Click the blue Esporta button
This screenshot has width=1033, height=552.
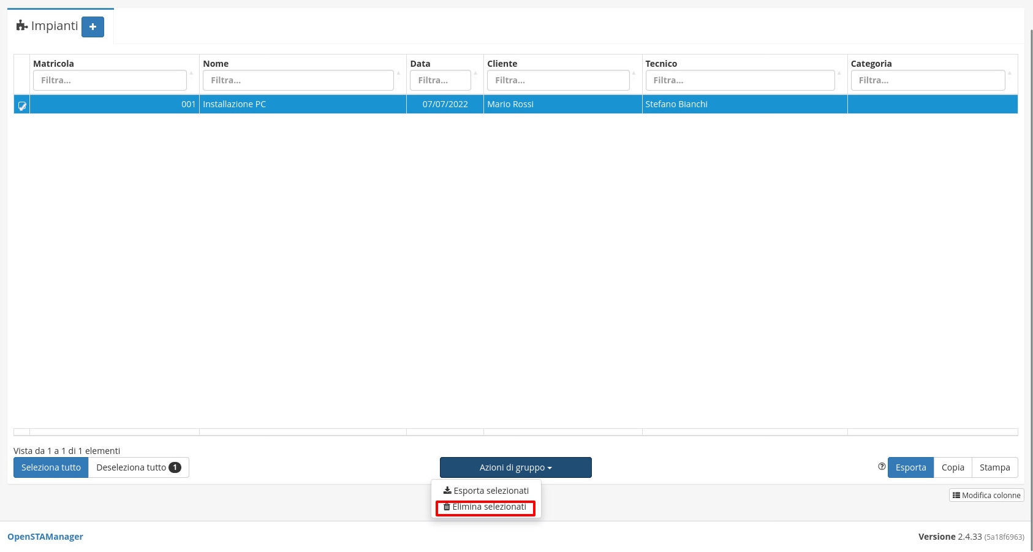[x=910, y=467]
